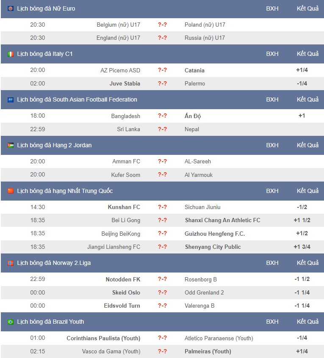The image size is (324, 358).
Task: Click the ?-? score for Kunshan FC match
Action: tap(162, 207)
